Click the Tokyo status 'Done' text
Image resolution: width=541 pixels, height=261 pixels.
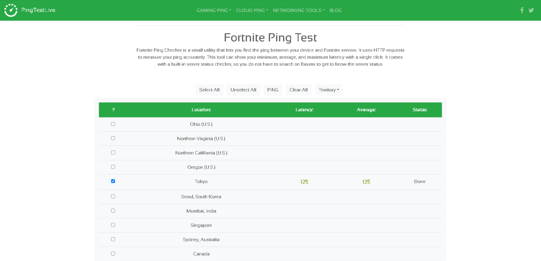420,182
